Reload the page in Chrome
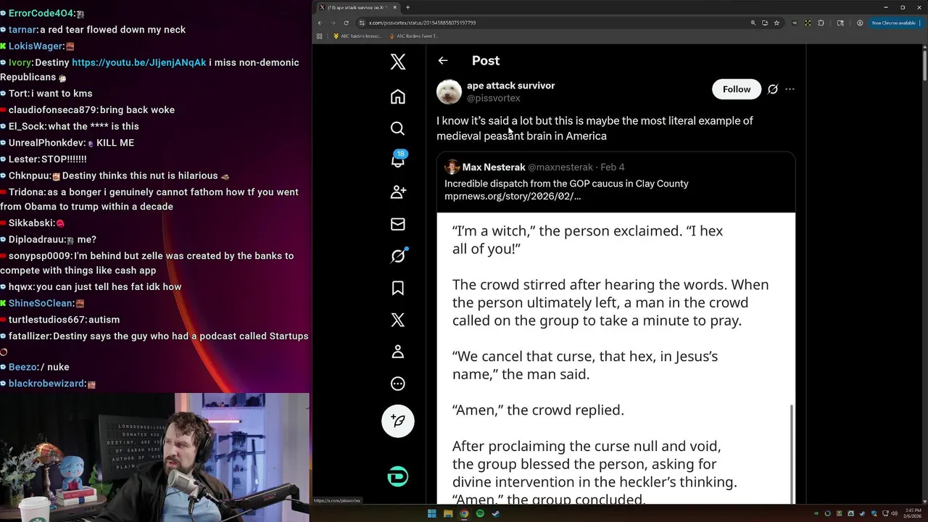Viewport: 928px width, 522px height. (x=346, y=22)
